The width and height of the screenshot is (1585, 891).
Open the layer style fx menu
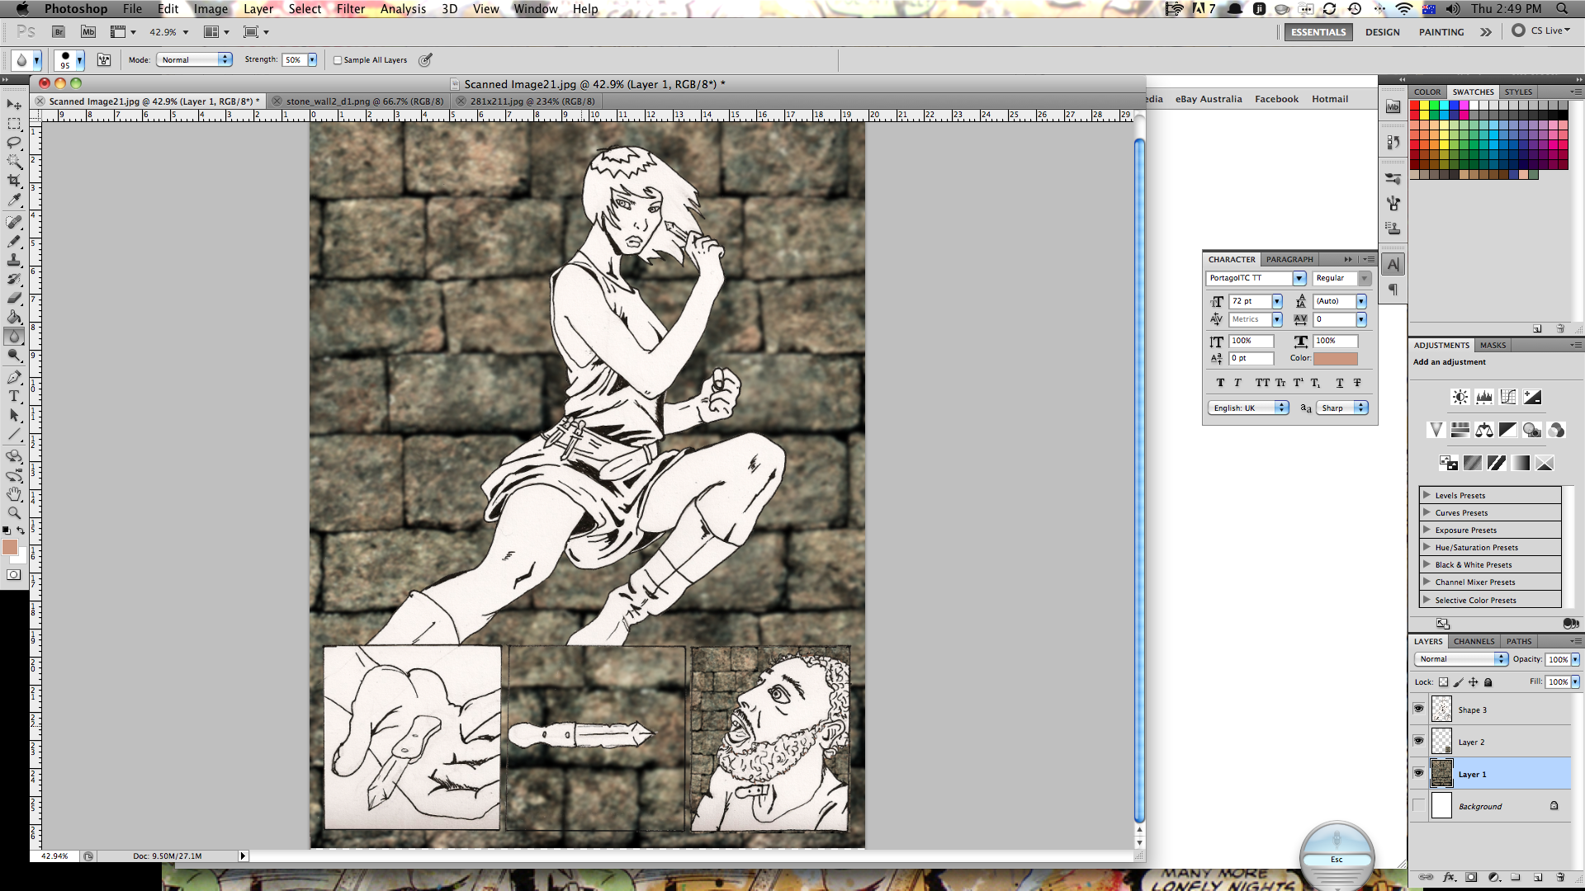(1449, 877)
